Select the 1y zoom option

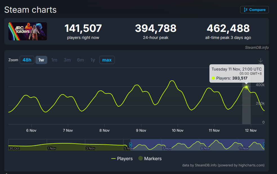pyautogui.click(x=93, y=60)
